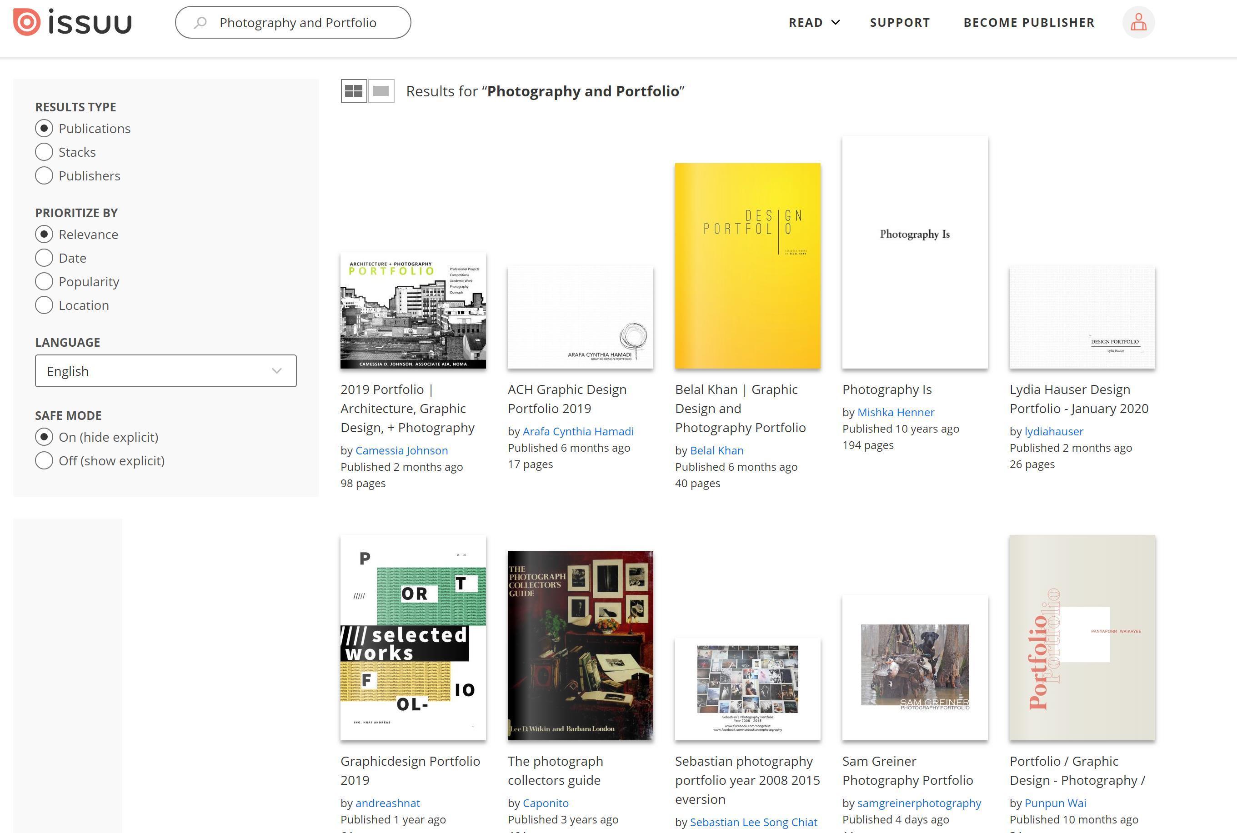The width and height of the screenshot is (1237, 833).
Task: Open The Photograph Collector's Guide cover
Action: (580, 645)
